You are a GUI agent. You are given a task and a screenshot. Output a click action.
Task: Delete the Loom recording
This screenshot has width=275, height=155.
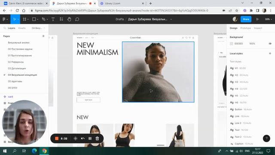click(x=98, y=139)
